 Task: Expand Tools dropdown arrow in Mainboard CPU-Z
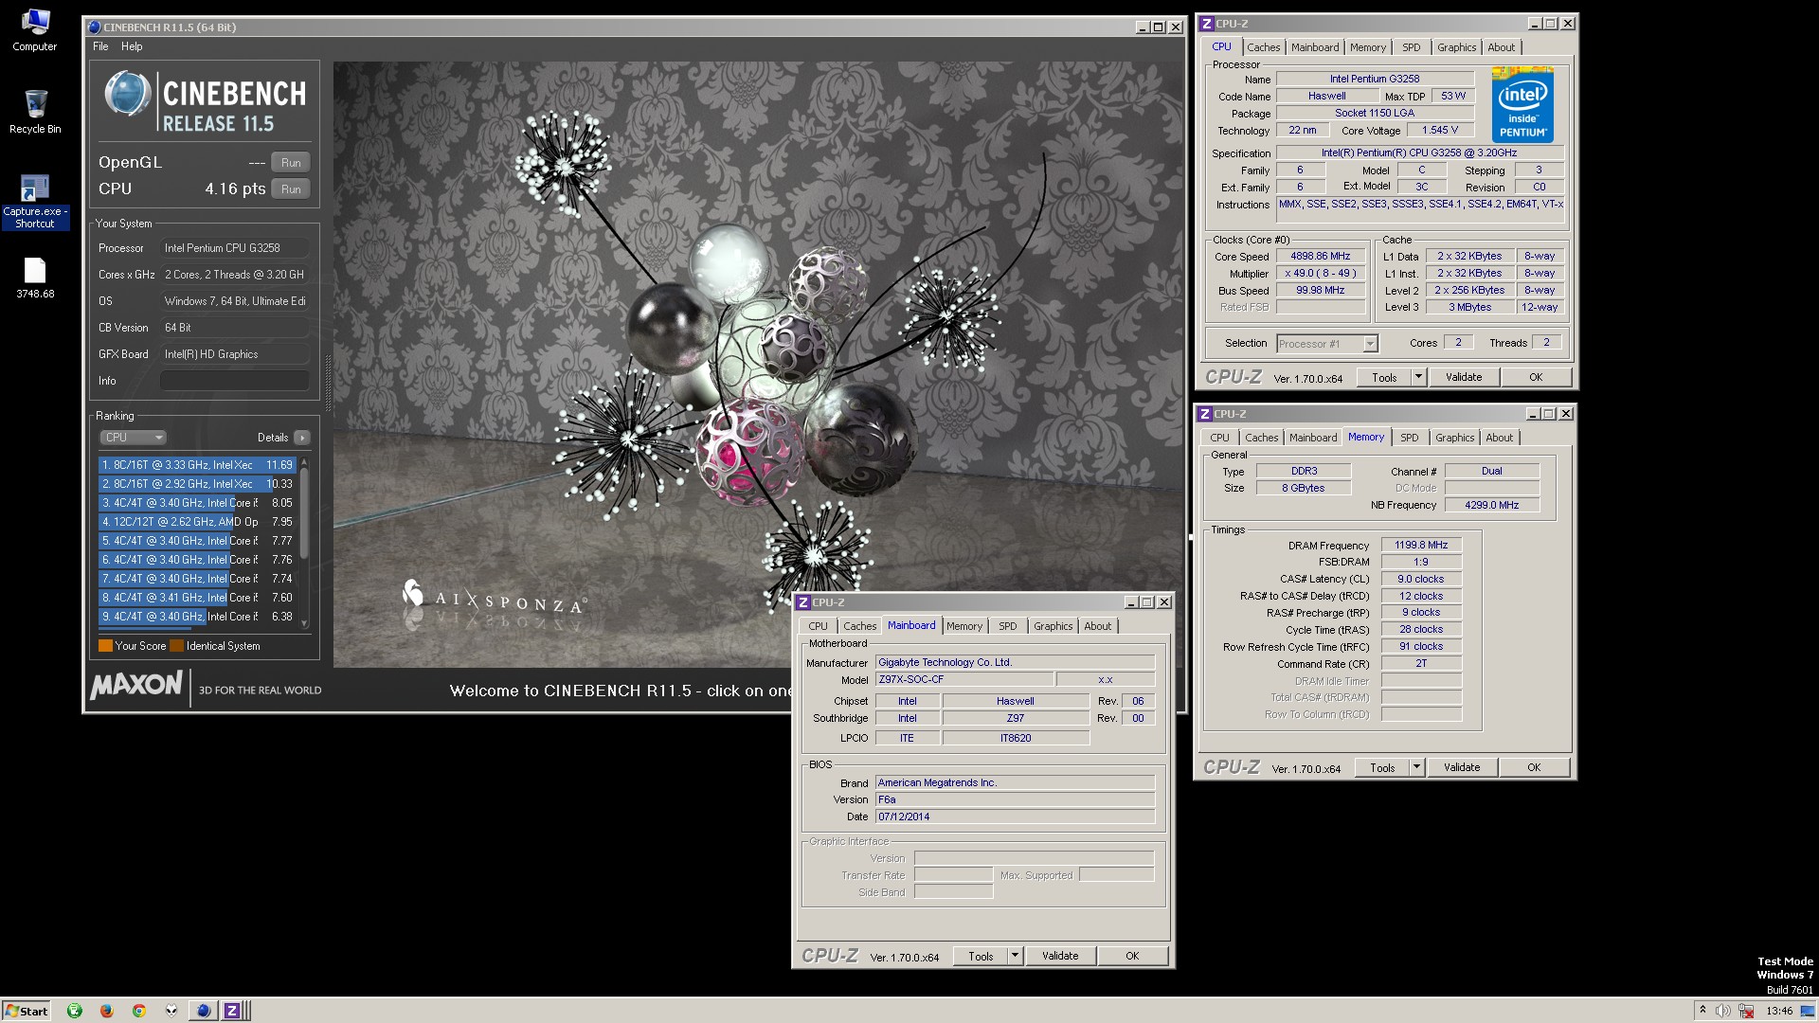(x=1015, y=956)
